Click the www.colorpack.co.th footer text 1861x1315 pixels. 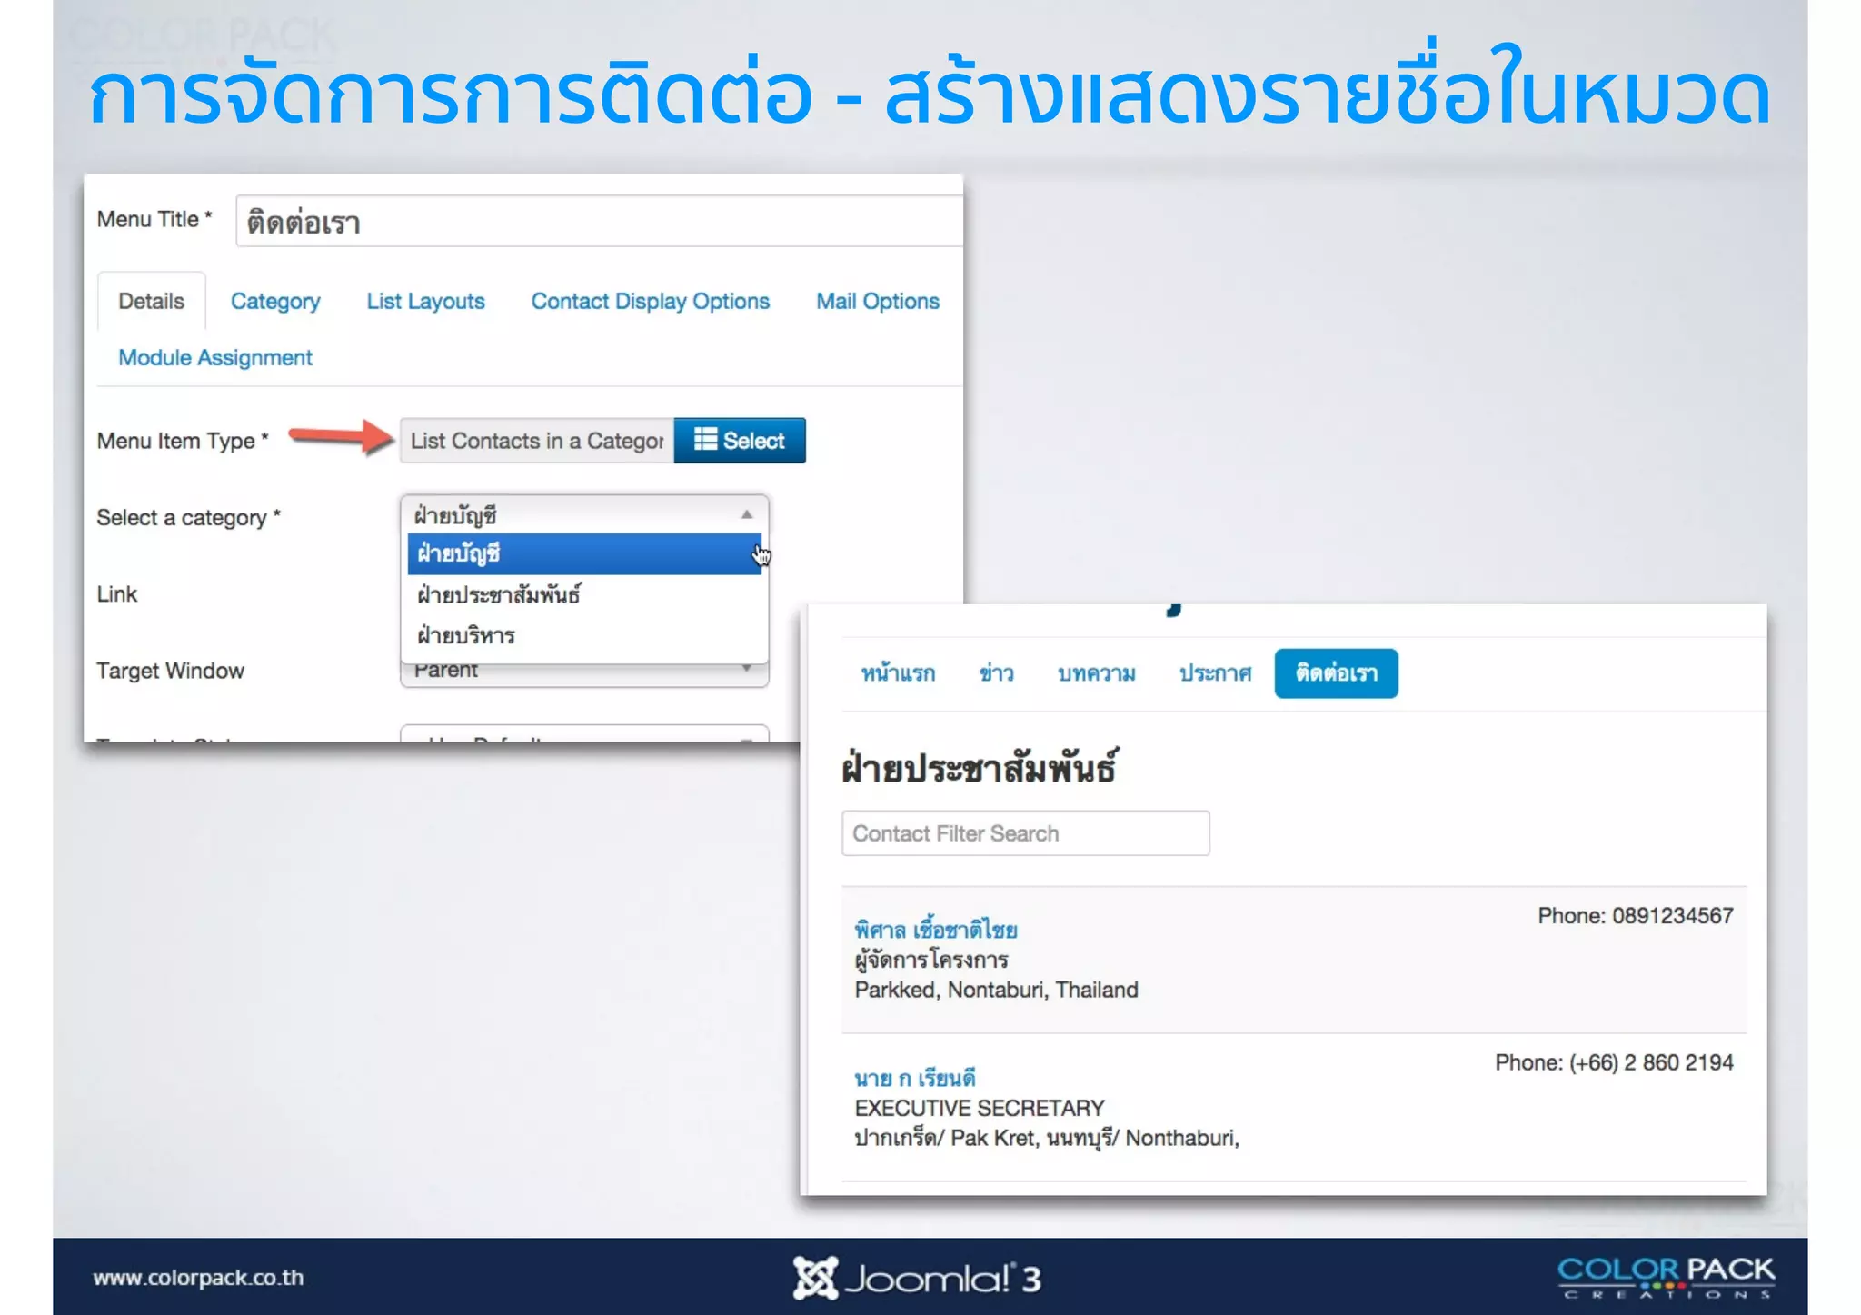coord(198,1277)
